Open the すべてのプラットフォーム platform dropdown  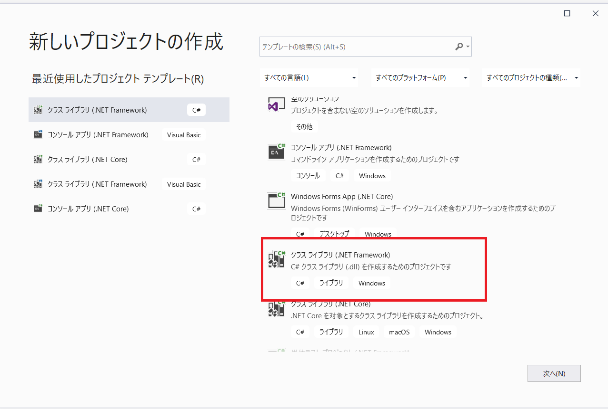coord(420,78)
